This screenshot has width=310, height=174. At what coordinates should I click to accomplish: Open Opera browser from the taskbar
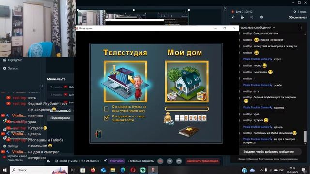click(133, 170)
